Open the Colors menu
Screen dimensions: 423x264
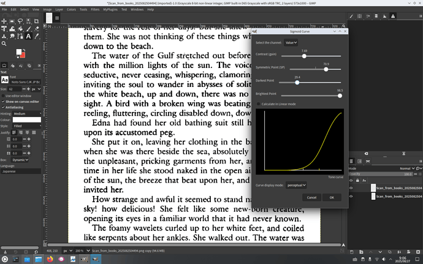(71, 9)
